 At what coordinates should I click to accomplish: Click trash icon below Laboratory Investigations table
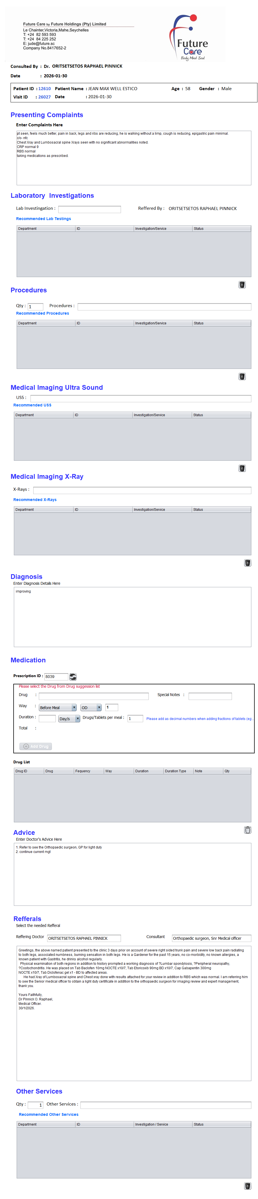point(242,285)
